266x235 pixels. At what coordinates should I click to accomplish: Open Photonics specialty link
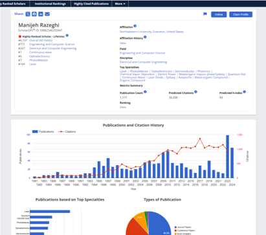coord(204,71)
